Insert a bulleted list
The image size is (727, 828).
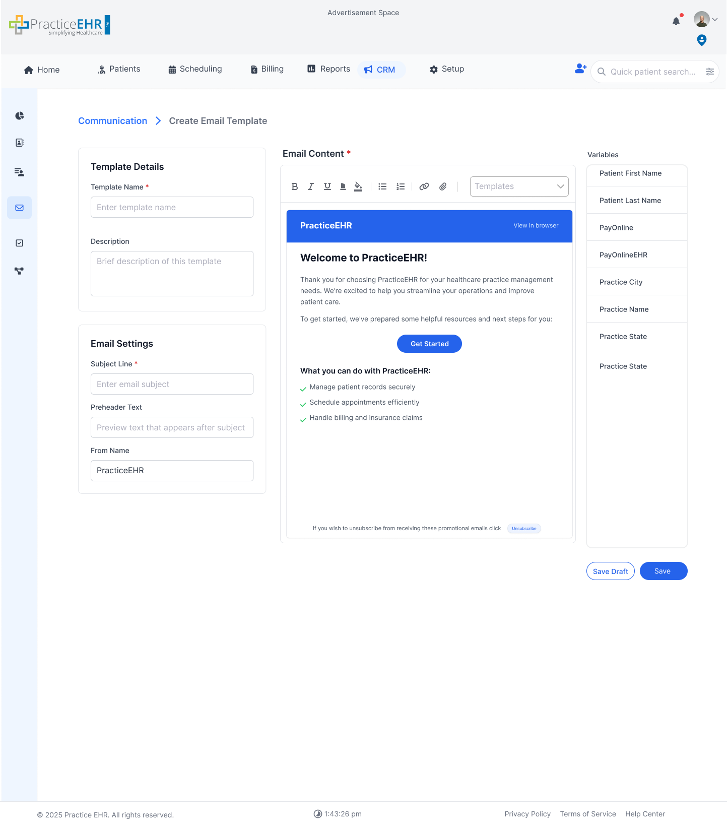point(382,186)
